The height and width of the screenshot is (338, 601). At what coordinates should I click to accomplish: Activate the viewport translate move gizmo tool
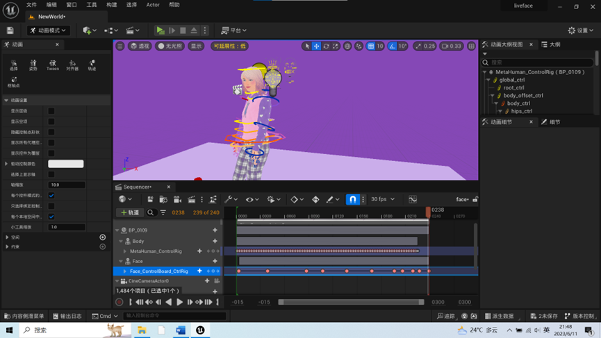click(317, 46)
